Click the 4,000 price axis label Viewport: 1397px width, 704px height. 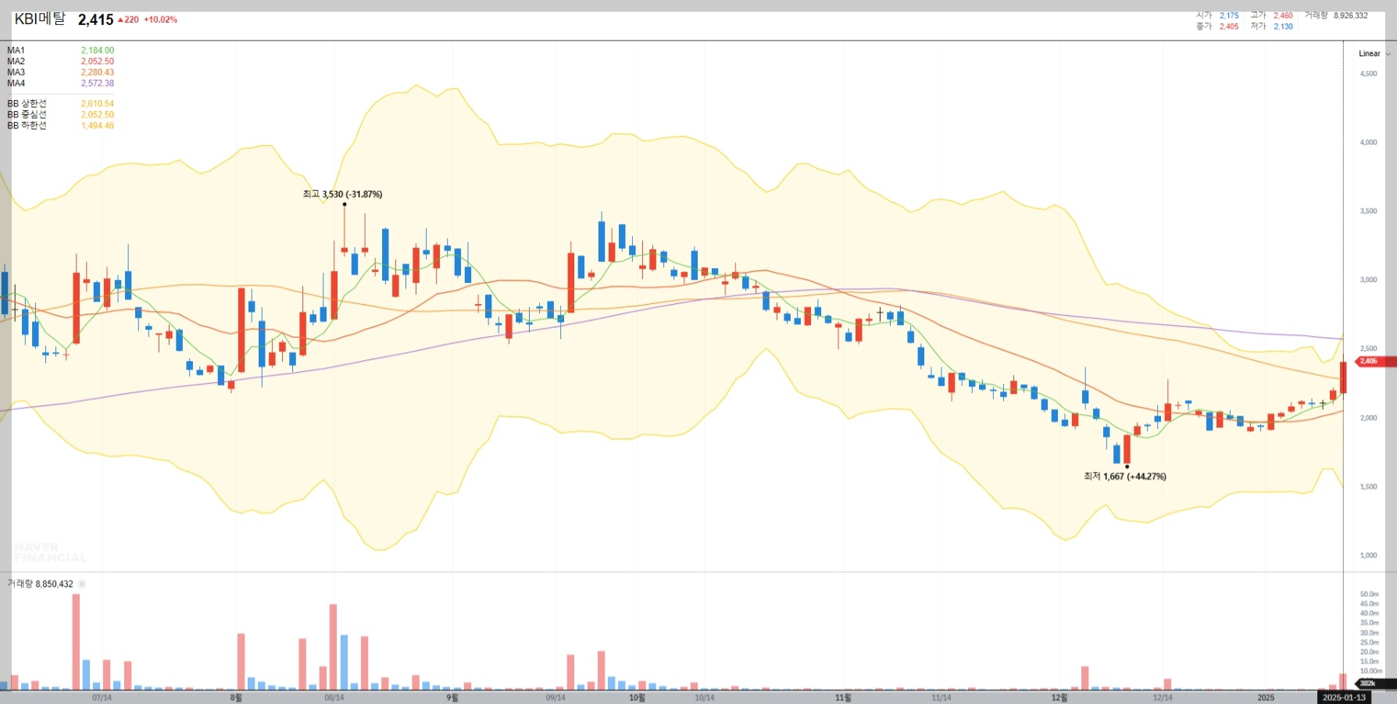click(x=1368, y=142)
